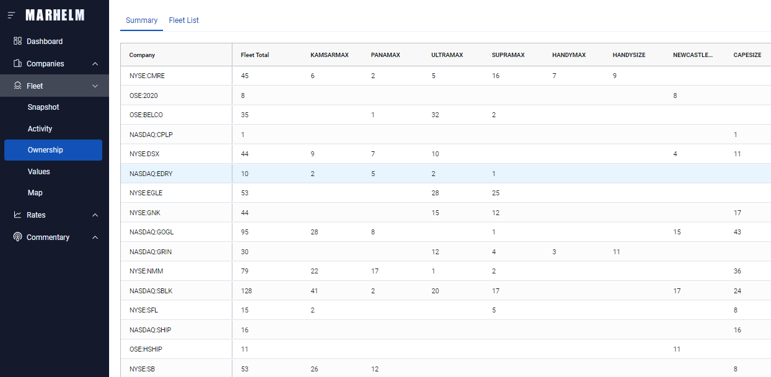Select the NYSE:NMM company cell

click(x=176, y=271)
